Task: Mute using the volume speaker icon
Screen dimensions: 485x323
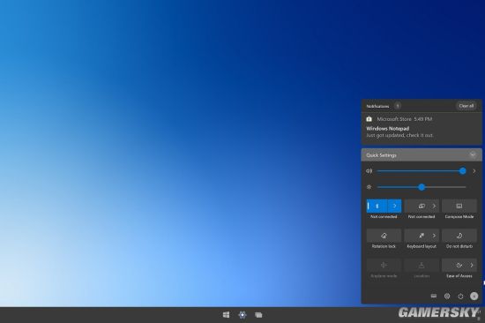Action: (x=369, y=171)
